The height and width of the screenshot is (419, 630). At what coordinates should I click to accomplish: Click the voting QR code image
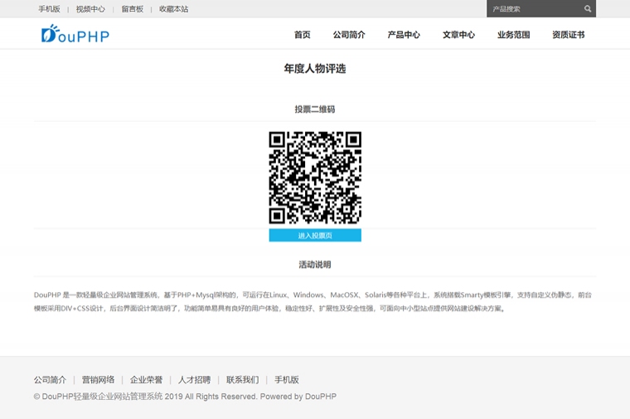(x=315, y=178)
